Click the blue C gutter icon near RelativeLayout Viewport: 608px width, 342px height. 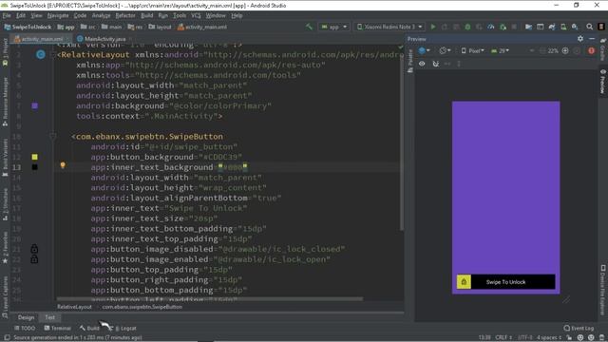pyautogui.click(x=41, y=55)
